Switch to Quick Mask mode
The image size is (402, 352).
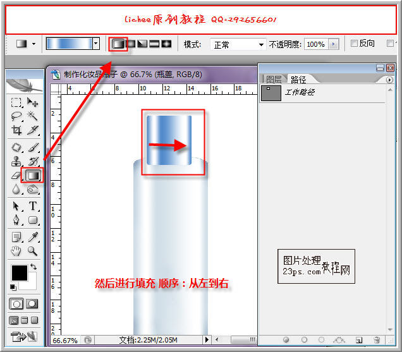coord(32,304)
